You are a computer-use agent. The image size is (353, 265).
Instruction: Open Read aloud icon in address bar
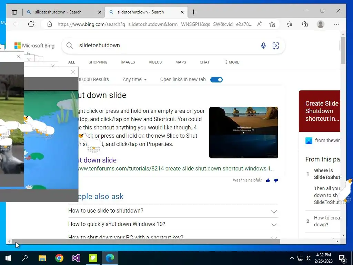260,24
